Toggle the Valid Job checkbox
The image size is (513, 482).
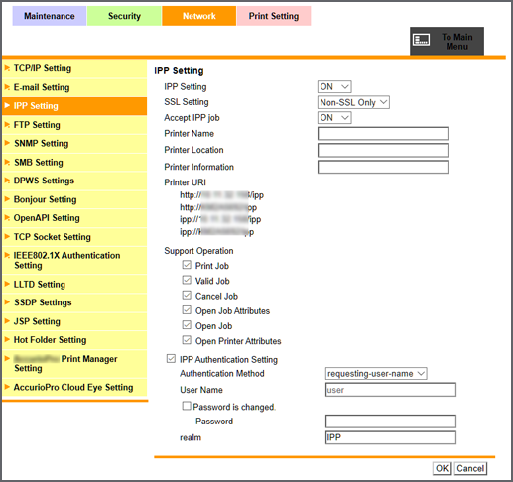click(187, 280)
